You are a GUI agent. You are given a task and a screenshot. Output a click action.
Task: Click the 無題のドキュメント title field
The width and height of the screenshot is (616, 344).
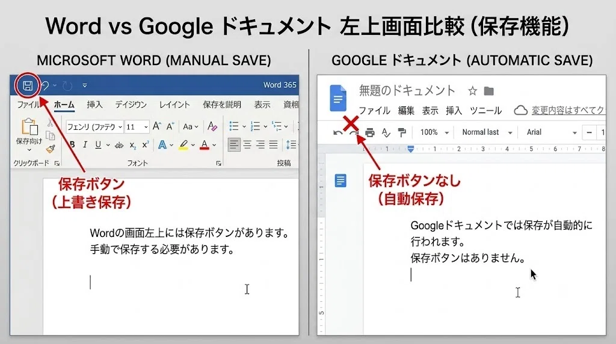click(407, 91)
